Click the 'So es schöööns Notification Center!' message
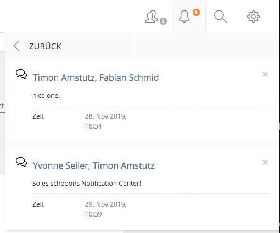The width and height of the screenshot is (280, 233). [x=87, y=184]
